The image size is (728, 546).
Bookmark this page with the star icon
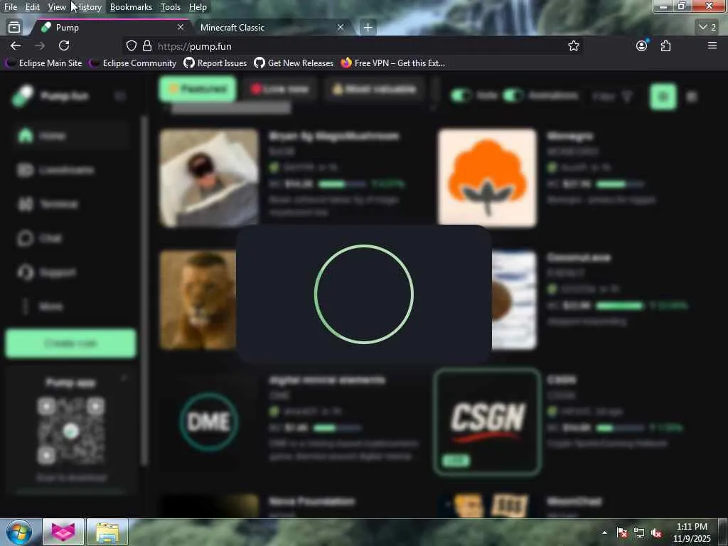574,45
